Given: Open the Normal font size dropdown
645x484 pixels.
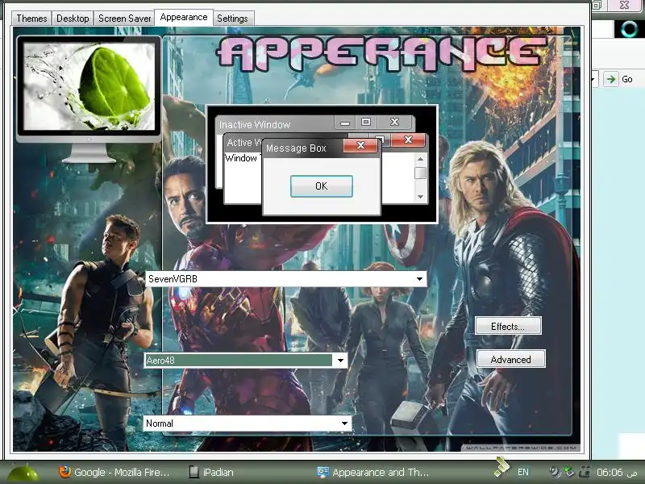Looking at the screenshot, I should 248,423.
